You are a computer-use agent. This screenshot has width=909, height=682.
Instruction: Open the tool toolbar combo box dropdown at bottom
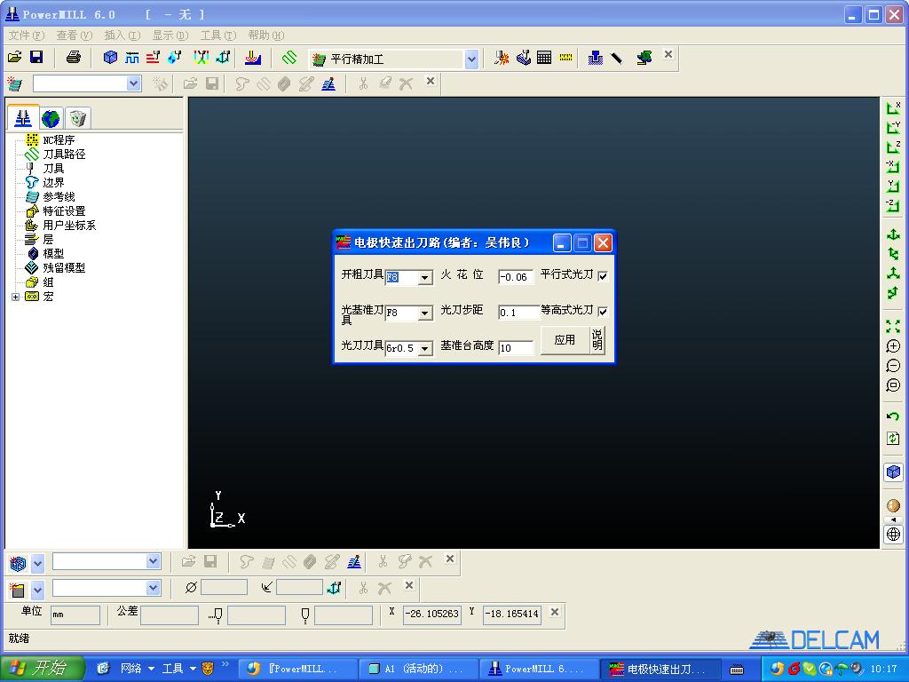coord(153,588)
